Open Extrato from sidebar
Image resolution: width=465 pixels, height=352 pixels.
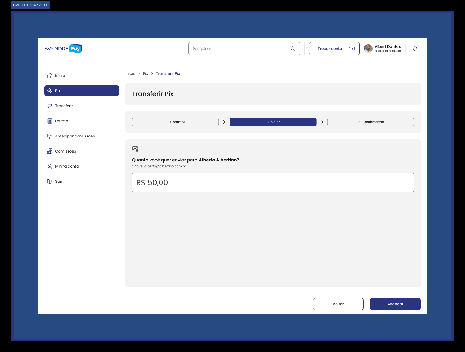click(82, 121)
